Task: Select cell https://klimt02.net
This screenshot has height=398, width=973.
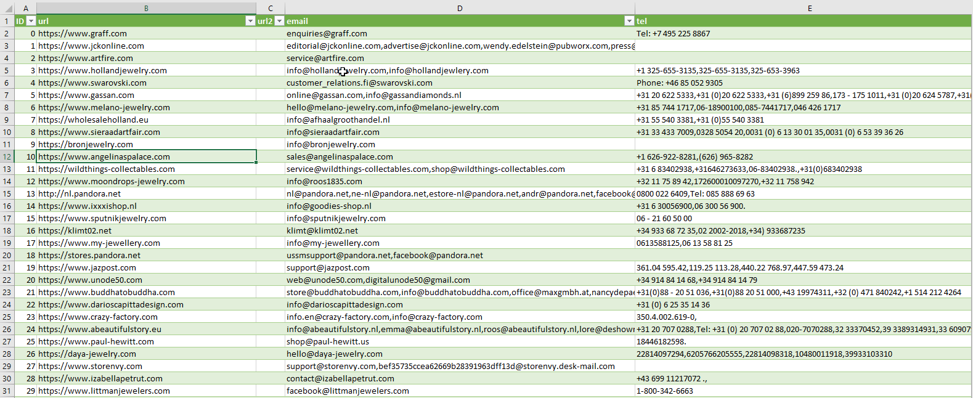Action: [146, 230]
